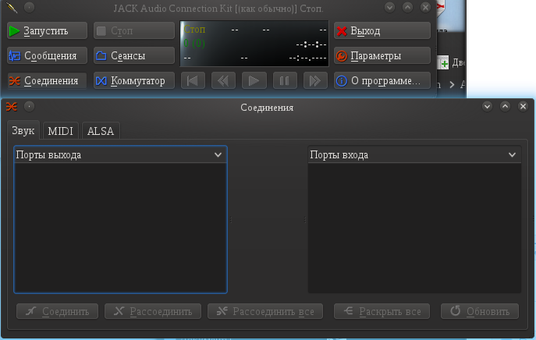Open the О программе about dialog
536x340 pixels.
pos(382,80)
